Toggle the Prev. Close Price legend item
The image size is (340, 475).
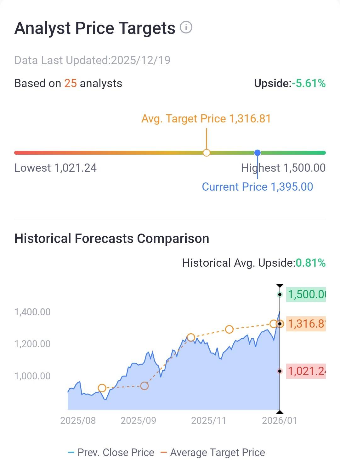(x=111, y=453)
